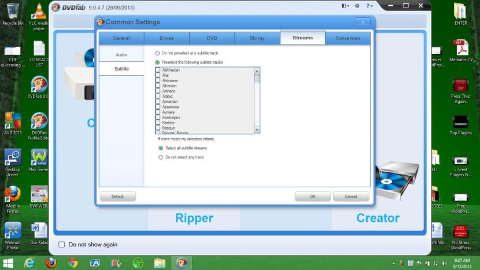Choose Select all subtitle streams option
Screen dimensions: 480x270
(x=161, y=148)
